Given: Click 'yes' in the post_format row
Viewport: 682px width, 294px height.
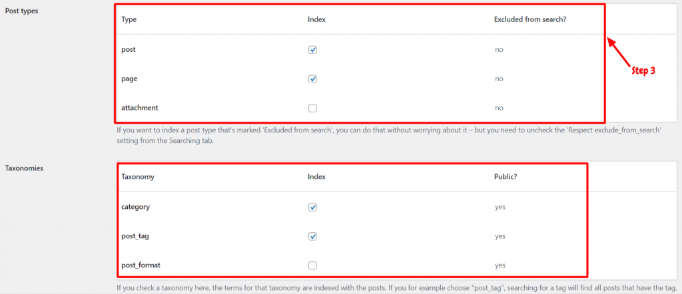Looking at the screenshot, I should click(500, 265).
